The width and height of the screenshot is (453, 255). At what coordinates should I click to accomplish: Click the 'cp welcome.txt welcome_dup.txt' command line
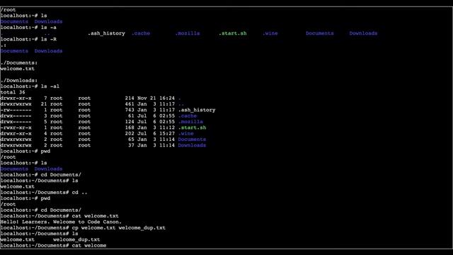pyautogui.click(x=83, y=228)
